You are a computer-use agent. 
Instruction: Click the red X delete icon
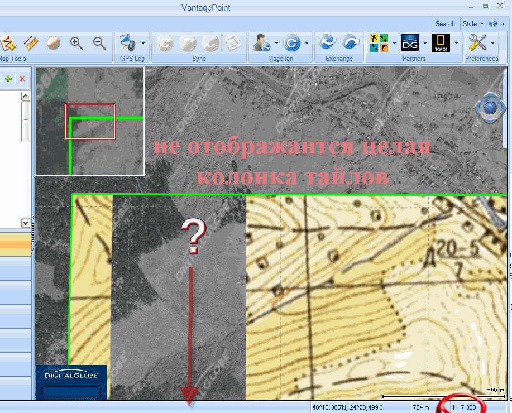pyautogui.click(x=22, y=79)
